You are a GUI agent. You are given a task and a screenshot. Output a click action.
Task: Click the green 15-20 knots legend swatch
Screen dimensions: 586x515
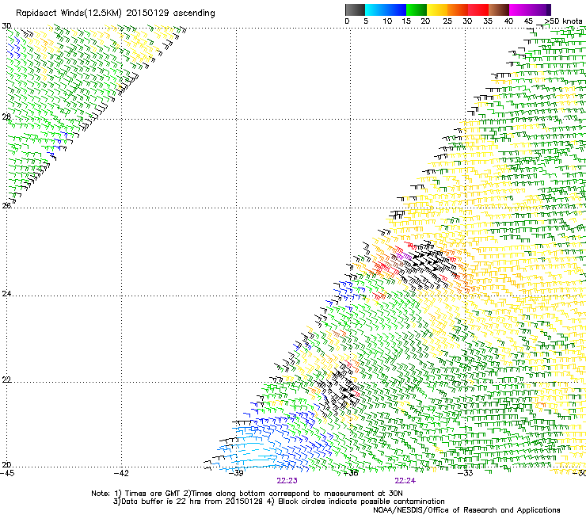click(417, 10)
